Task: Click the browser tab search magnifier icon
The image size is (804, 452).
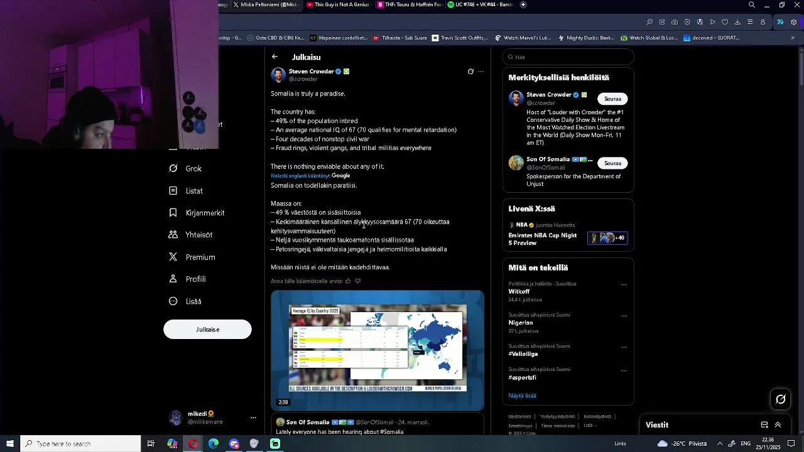Action: (751, 5)
